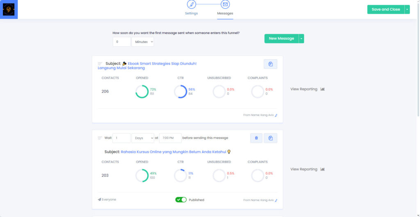Click the logo thumbnail in top-left corner
Viewport: 420px width, 217px height.
(9, 9)
